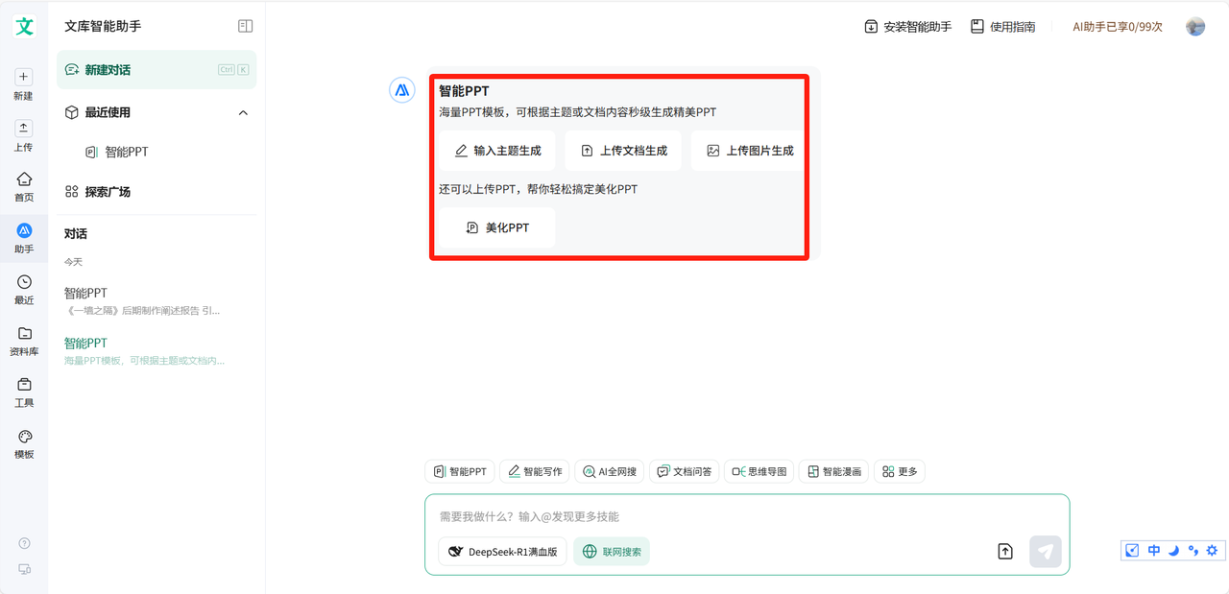
Task: Collapse the 最近使用 section chevron
Action: pos(243,112)
